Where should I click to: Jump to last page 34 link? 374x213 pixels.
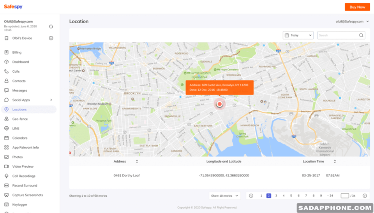[x=330, y=196]
